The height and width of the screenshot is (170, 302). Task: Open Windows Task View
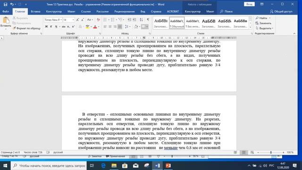pyautogui.click(x=92, y=166)
